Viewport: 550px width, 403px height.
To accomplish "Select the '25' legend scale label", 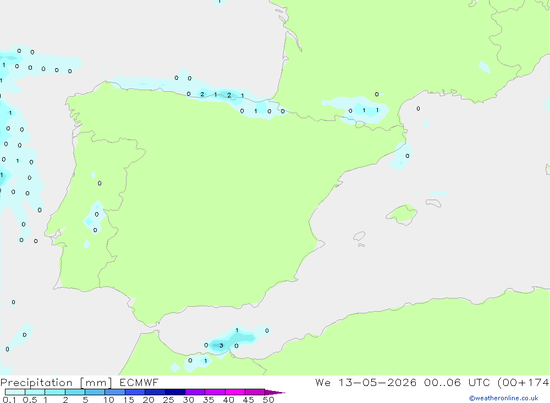I will click(x=168, y=400).
